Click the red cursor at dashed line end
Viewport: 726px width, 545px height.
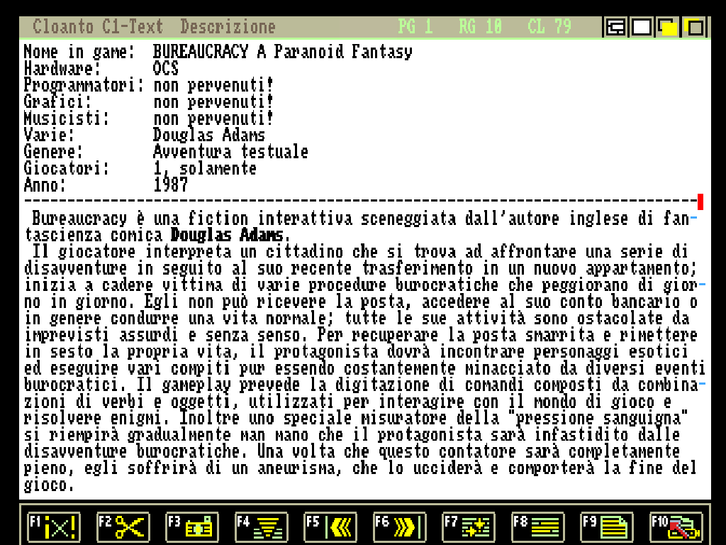click(x=700, y=202)
